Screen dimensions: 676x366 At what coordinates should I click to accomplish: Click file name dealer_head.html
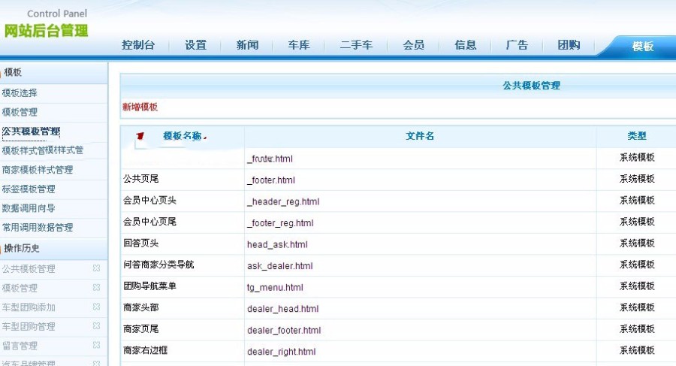coord(283,309)
